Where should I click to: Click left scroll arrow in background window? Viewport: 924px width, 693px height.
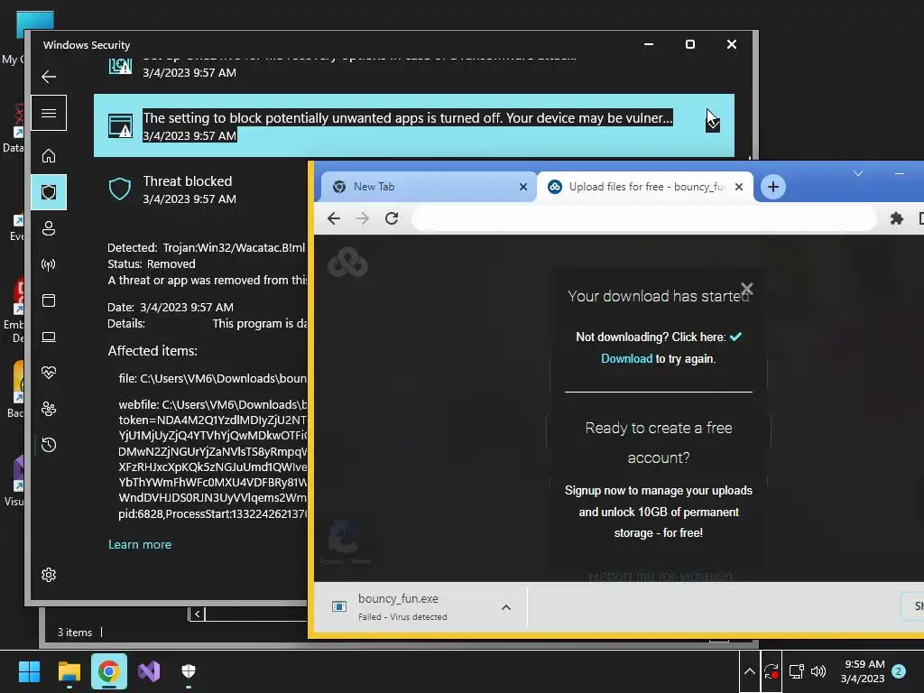click(x=198, y=614)
